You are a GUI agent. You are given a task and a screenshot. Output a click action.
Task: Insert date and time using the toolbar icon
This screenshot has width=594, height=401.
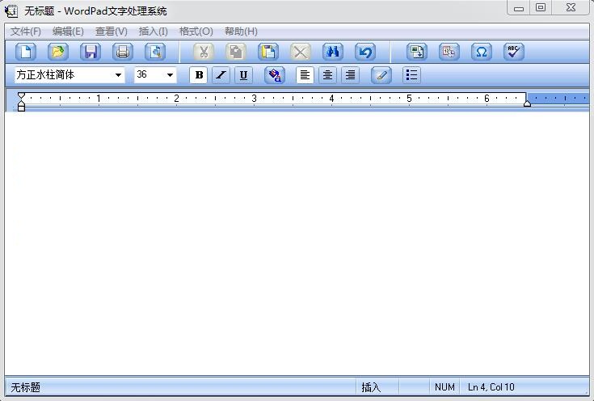(449, 52)
